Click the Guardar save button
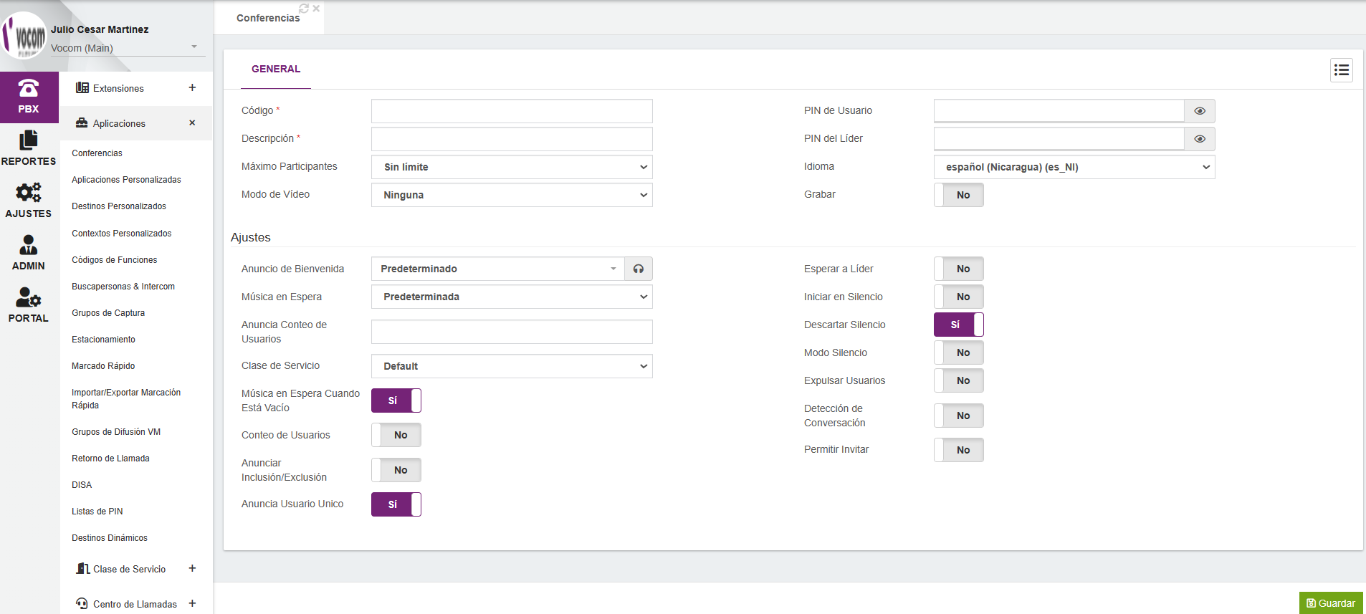Viewport: 1366px width, 614px height. (x=1331, y=603)
